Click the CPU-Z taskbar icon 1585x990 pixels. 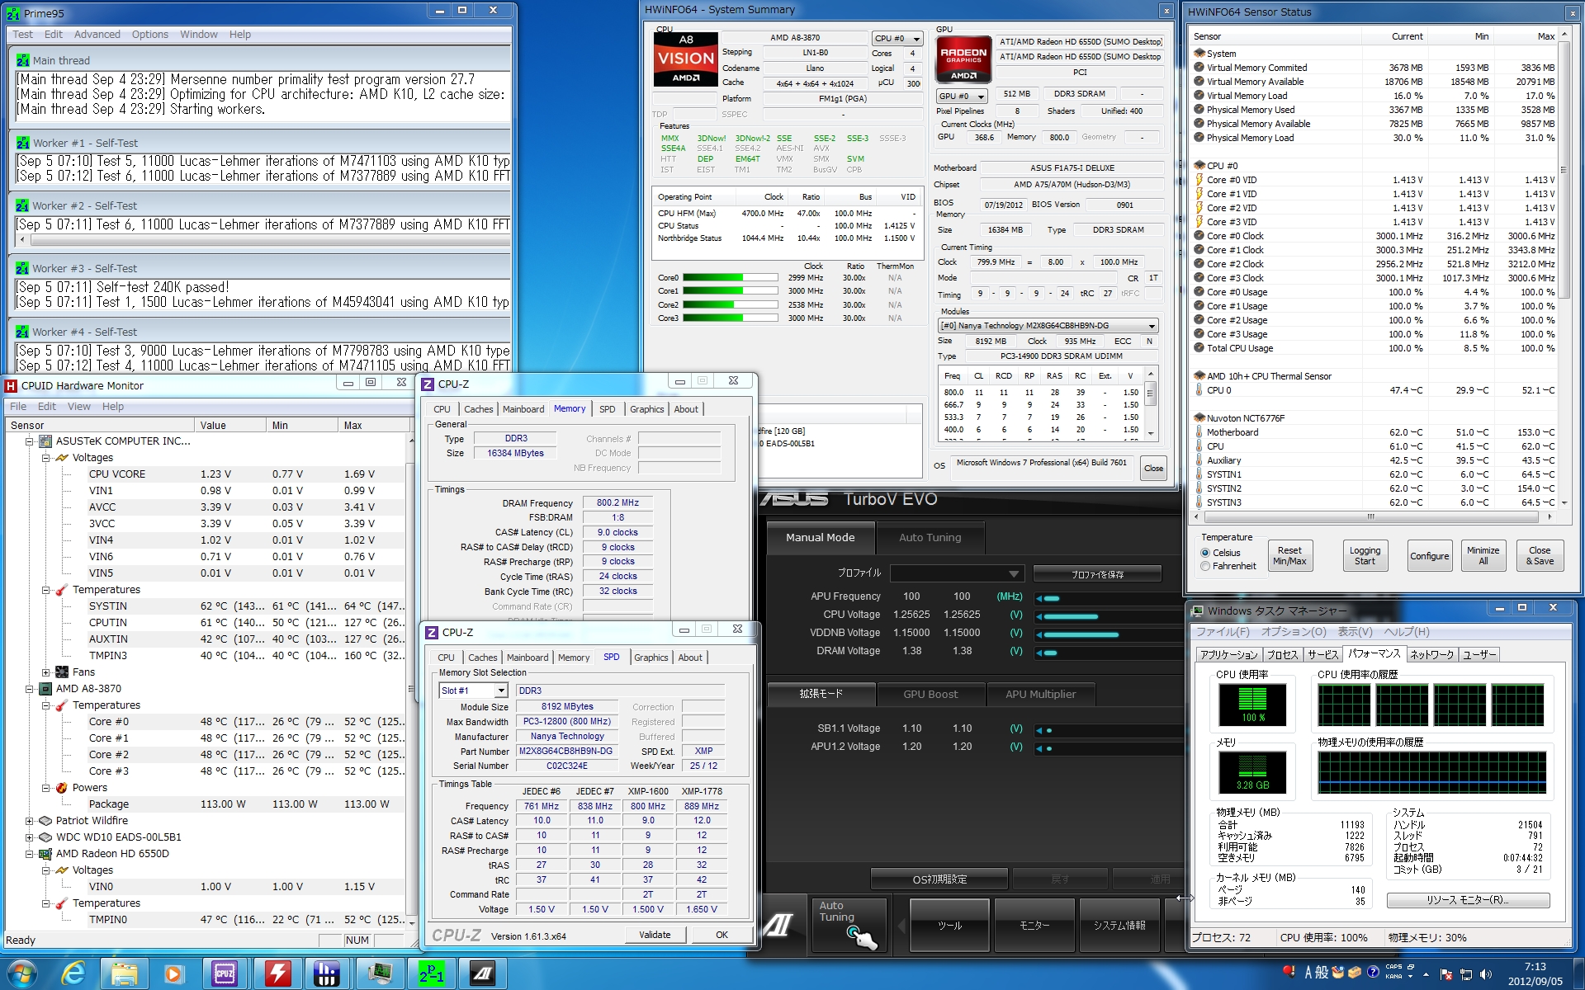pos(225,973)
